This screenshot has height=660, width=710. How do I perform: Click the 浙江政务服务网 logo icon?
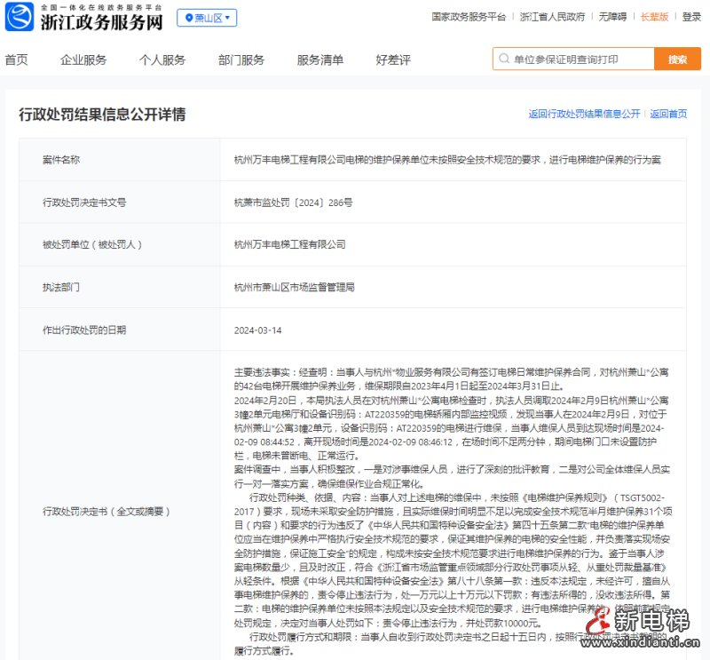[x=22, y=17]
